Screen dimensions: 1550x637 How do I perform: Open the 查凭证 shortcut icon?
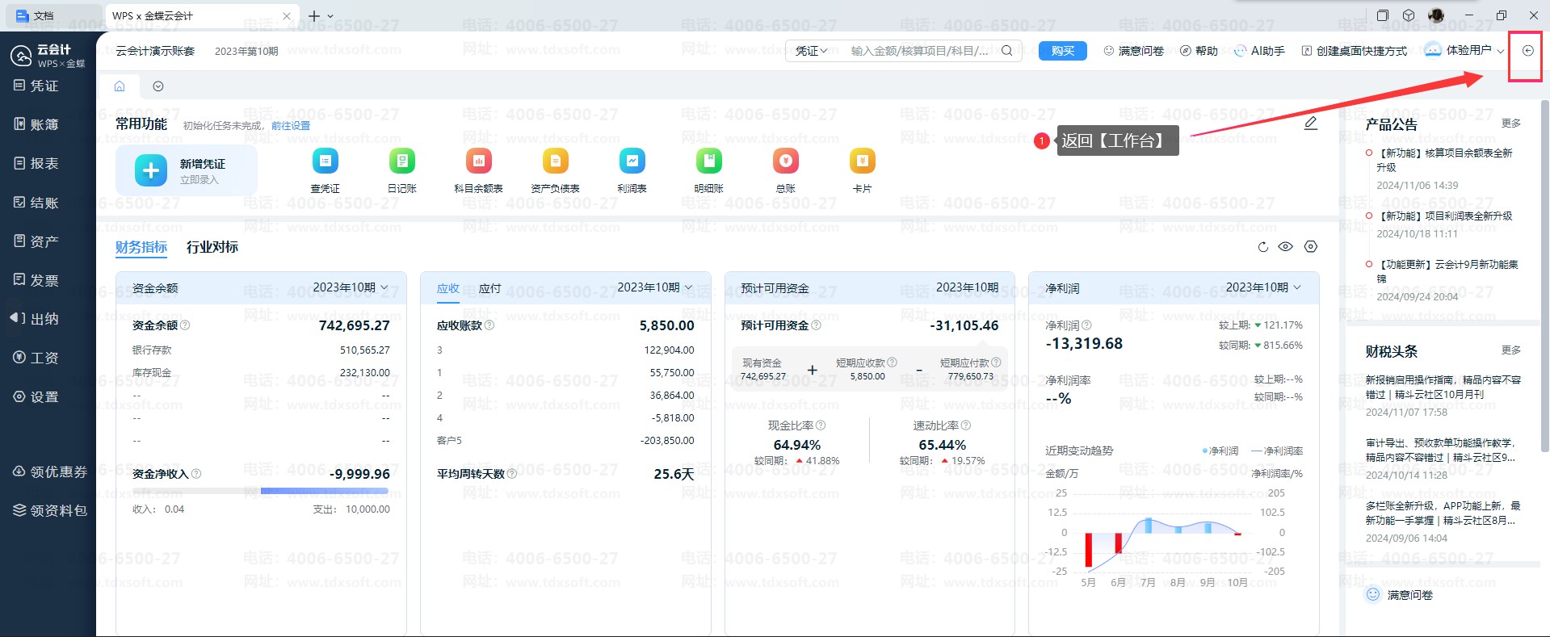point(325,161)
